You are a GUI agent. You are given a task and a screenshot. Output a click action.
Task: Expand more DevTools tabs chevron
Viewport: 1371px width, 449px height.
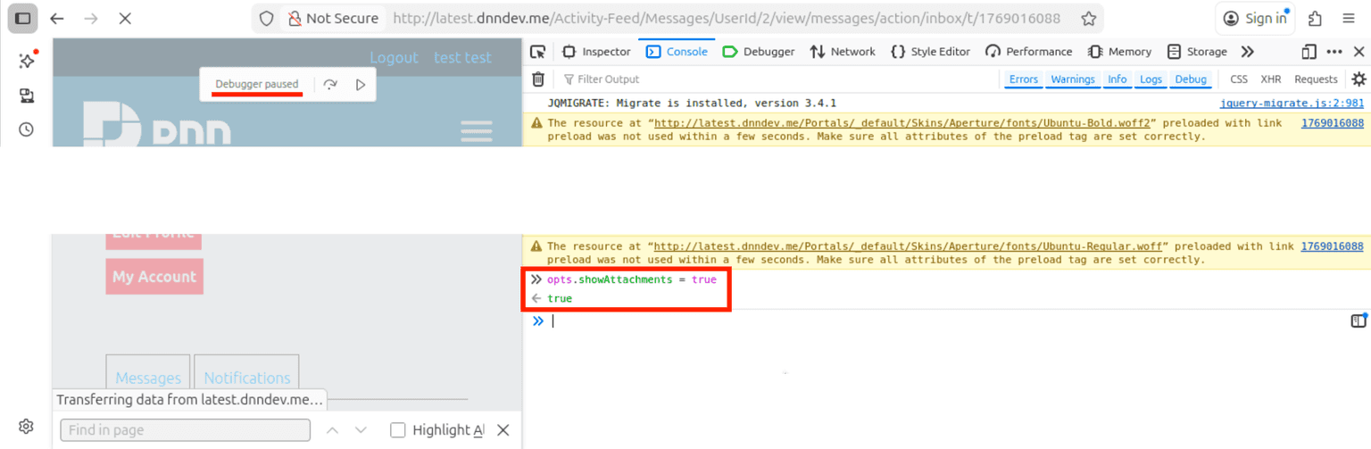pyautogui.click(x=1247, y=52)
